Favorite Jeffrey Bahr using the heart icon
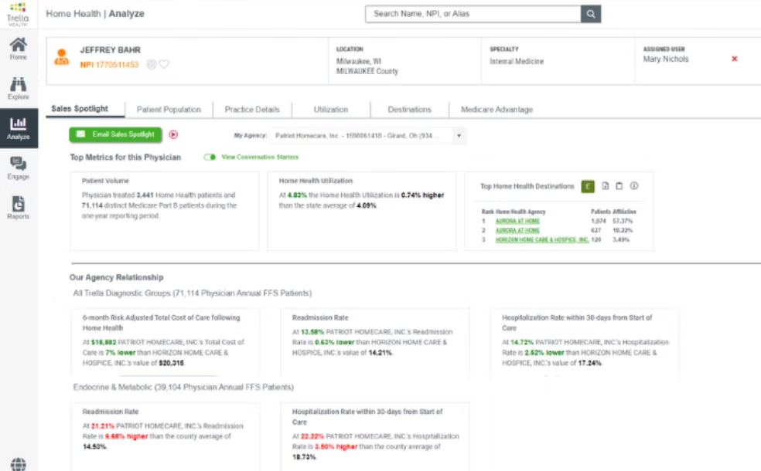761x471 pixels. pos(164,65)
